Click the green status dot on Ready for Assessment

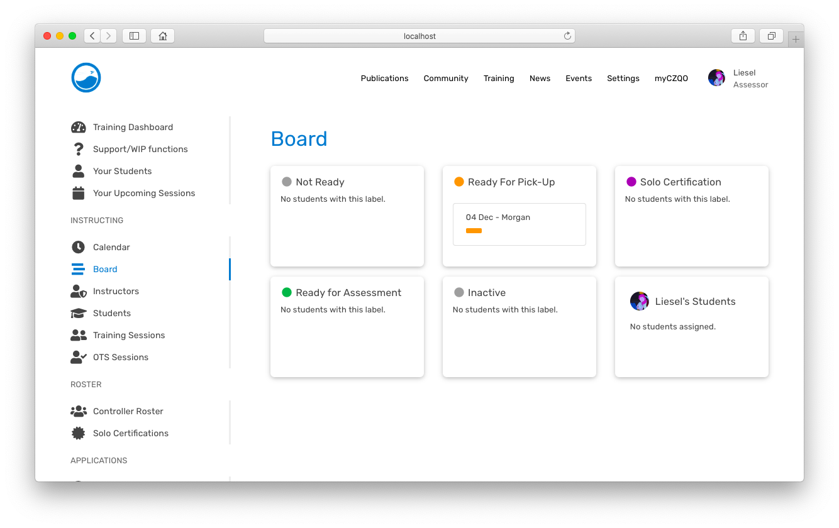287,292
